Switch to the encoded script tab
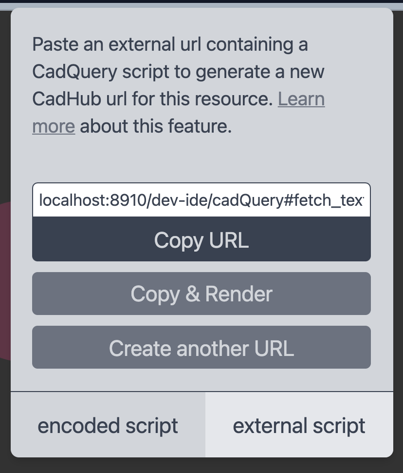403x473 pixels. pyautogui.click(x=108, y=425)
